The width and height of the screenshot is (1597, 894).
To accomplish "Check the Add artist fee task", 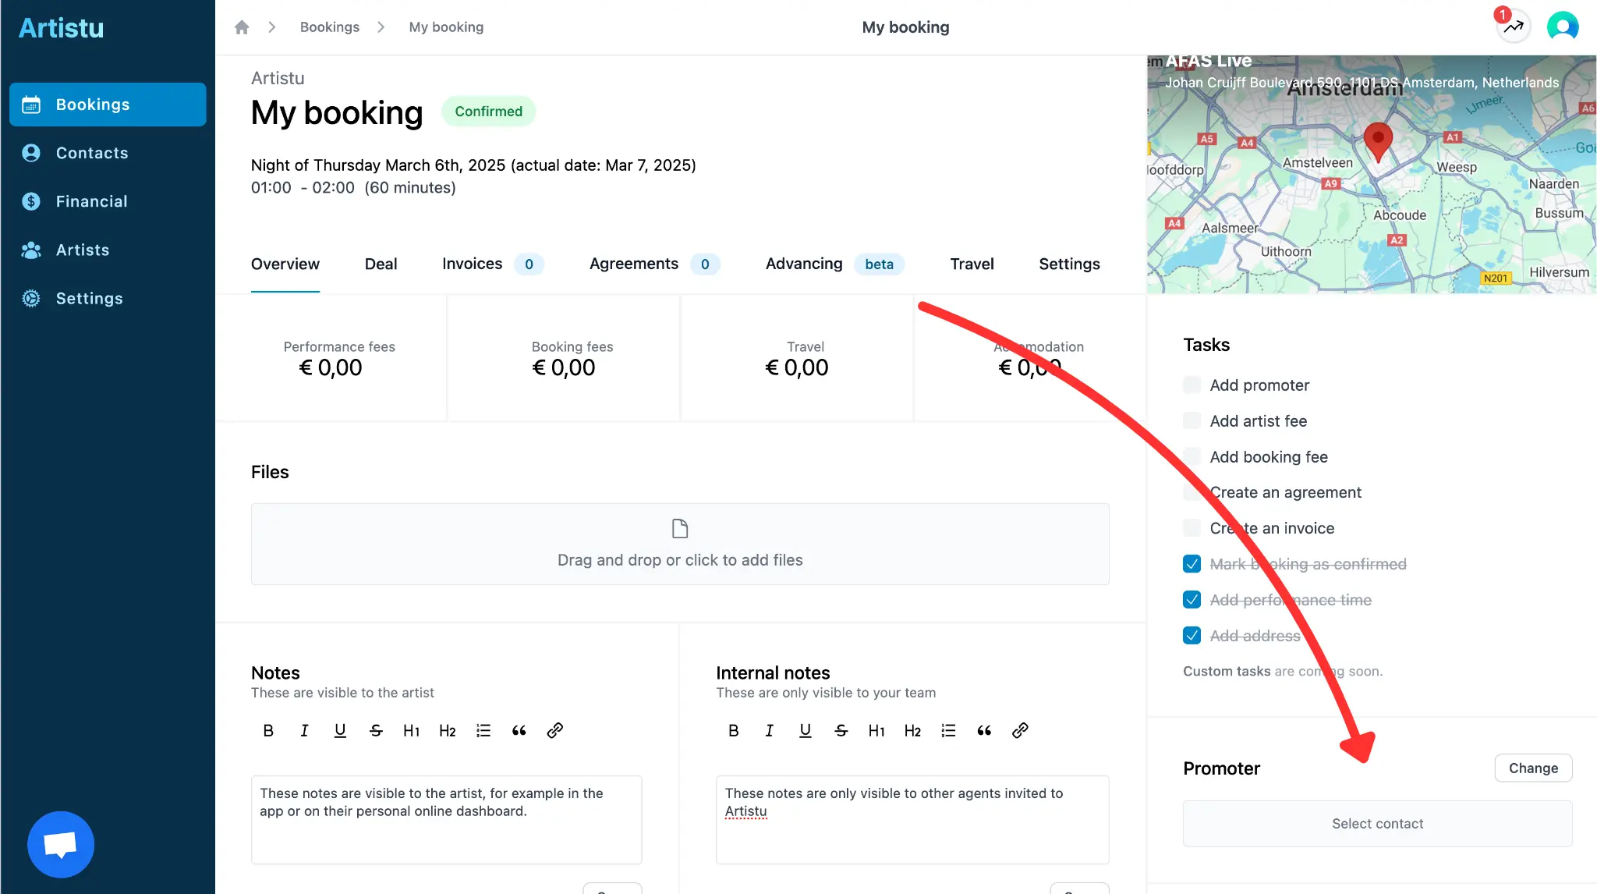I will (x=1192, y=420).
